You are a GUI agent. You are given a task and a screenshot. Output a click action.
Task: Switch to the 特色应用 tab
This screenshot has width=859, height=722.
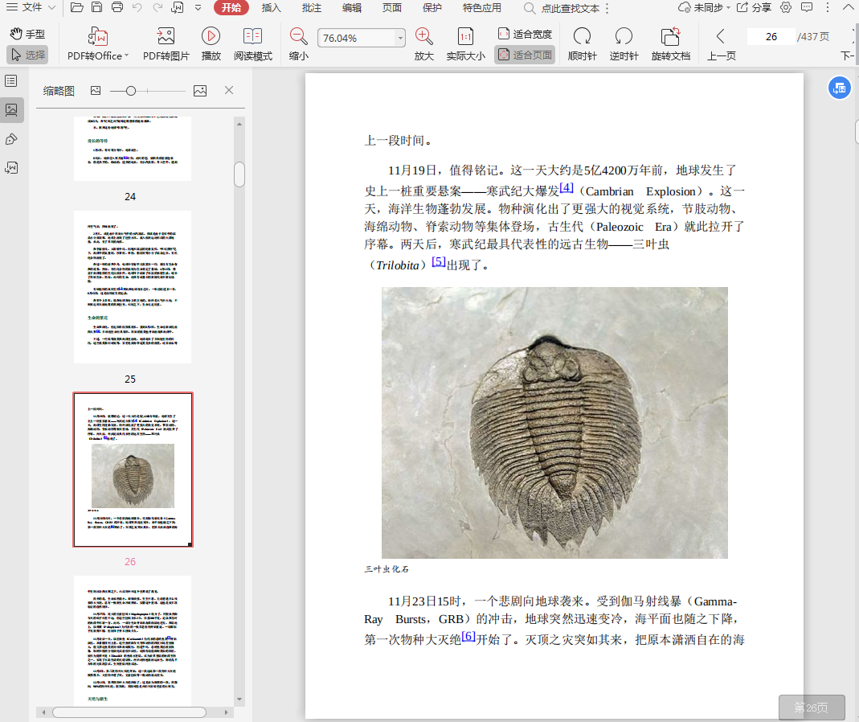pyautogui.click(x=481, y=8)
